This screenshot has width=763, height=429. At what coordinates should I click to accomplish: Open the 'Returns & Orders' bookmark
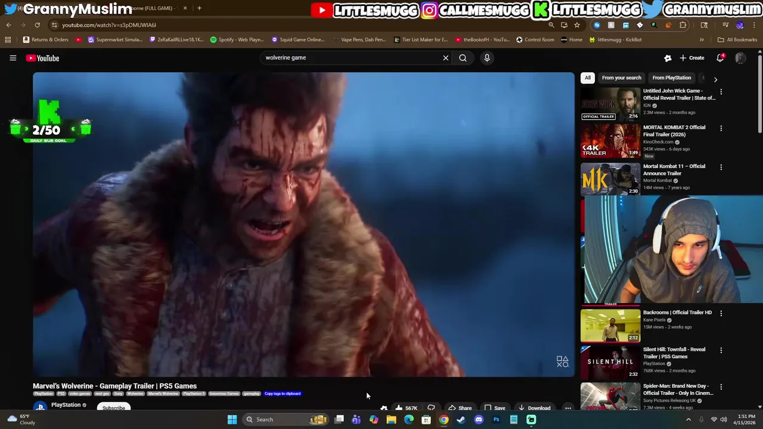point(46,40)
